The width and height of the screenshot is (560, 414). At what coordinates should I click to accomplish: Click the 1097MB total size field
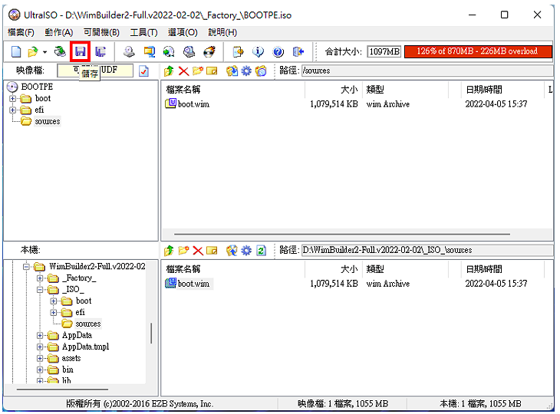click(384, 52)
